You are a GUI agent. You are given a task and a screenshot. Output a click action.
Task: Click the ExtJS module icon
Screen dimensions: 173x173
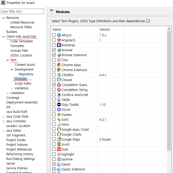point(59,119)
